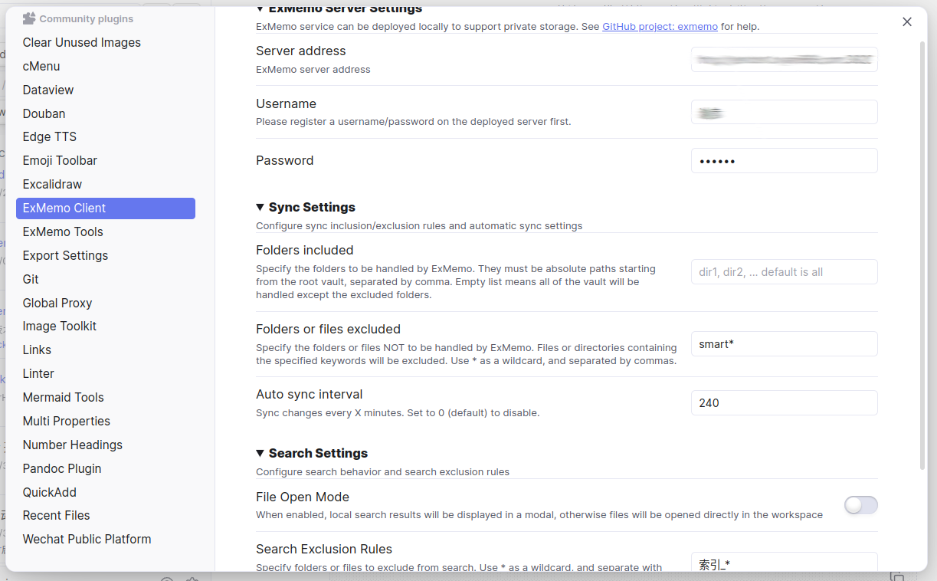This screenshot has height=581, width=937.
Task: Select Image Toolkit settings
Action: (106, 326)
